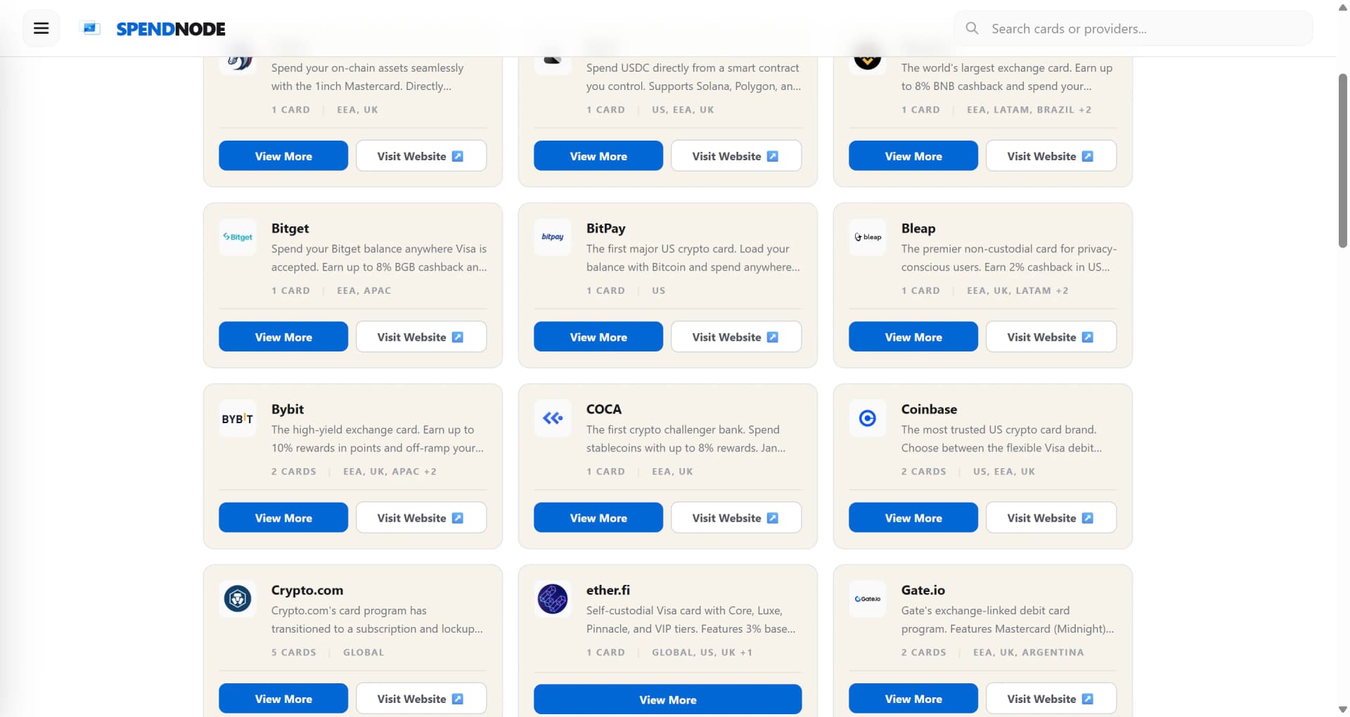This screenshot has height=717, width=1350.
Task: Click the Bybit logo
Action: (237, 418)
